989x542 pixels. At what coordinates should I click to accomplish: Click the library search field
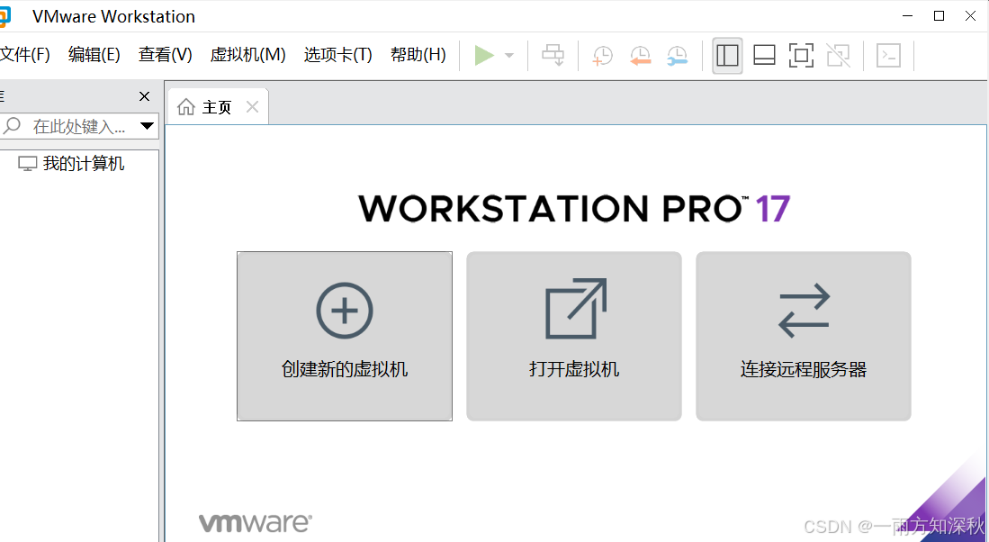(x=79, y=126)
